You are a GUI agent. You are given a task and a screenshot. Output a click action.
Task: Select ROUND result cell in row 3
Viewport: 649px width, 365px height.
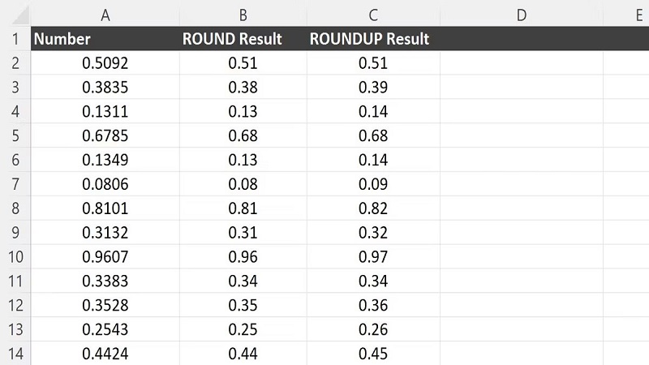[x=243, y=88]
